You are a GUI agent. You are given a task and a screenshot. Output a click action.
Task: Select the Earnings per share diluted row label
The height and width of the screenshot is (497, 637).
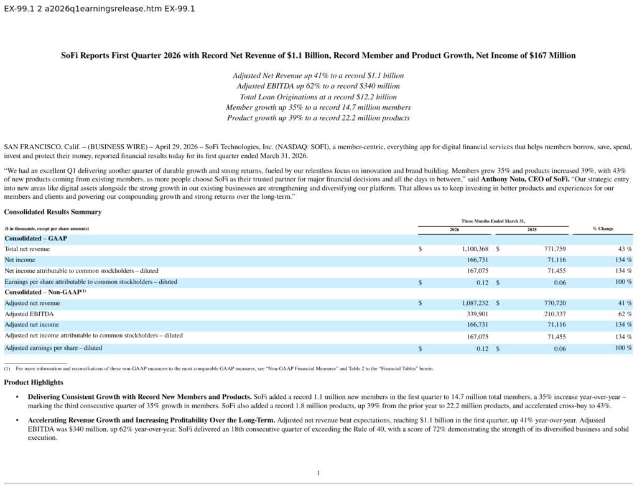tap(91, 281)
